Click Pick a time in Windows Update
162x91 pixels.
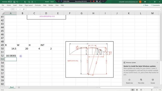pos(141,81)
